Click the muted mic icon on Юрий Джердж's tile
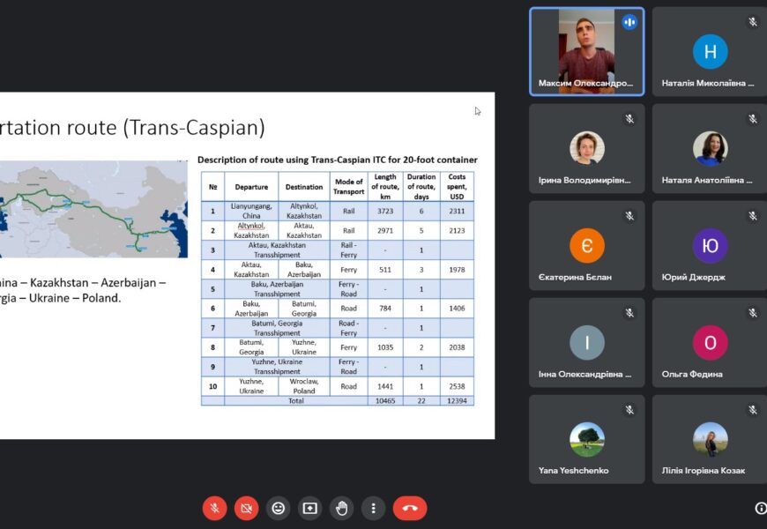Image resolution: width=767 pixels, height=529 pixels. 752,216
